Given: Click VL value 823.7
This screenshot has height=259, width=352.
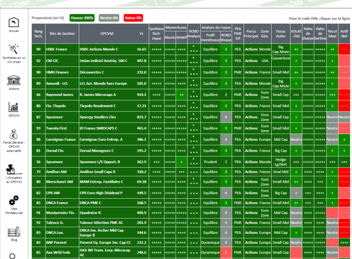Looking at the screenshot, I should pyautogui.click(x=142, y=117).
